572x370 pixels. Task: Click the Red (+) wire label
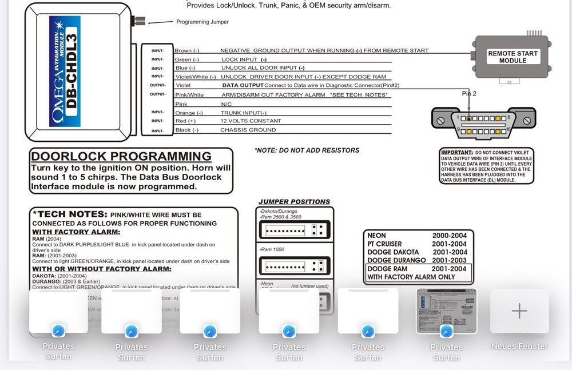(x=186, y=121)
